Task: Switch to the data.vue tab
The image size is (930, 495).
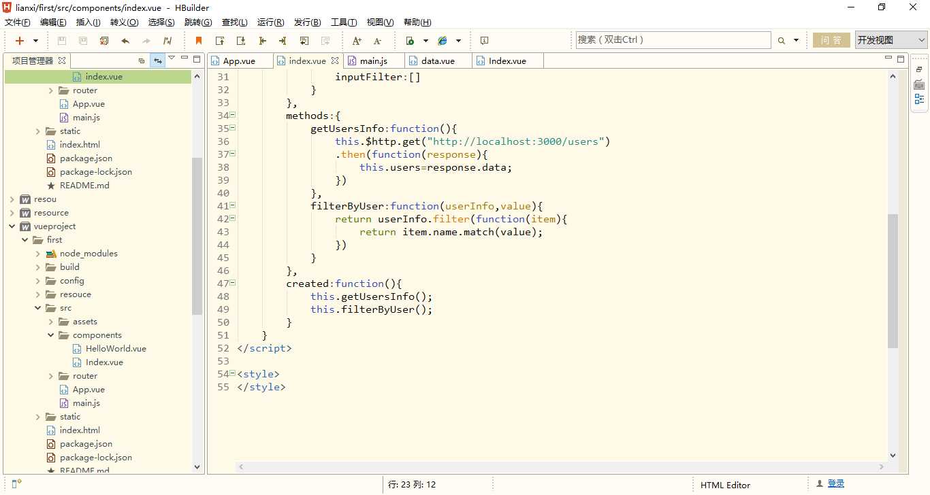Action: point(438,61)
